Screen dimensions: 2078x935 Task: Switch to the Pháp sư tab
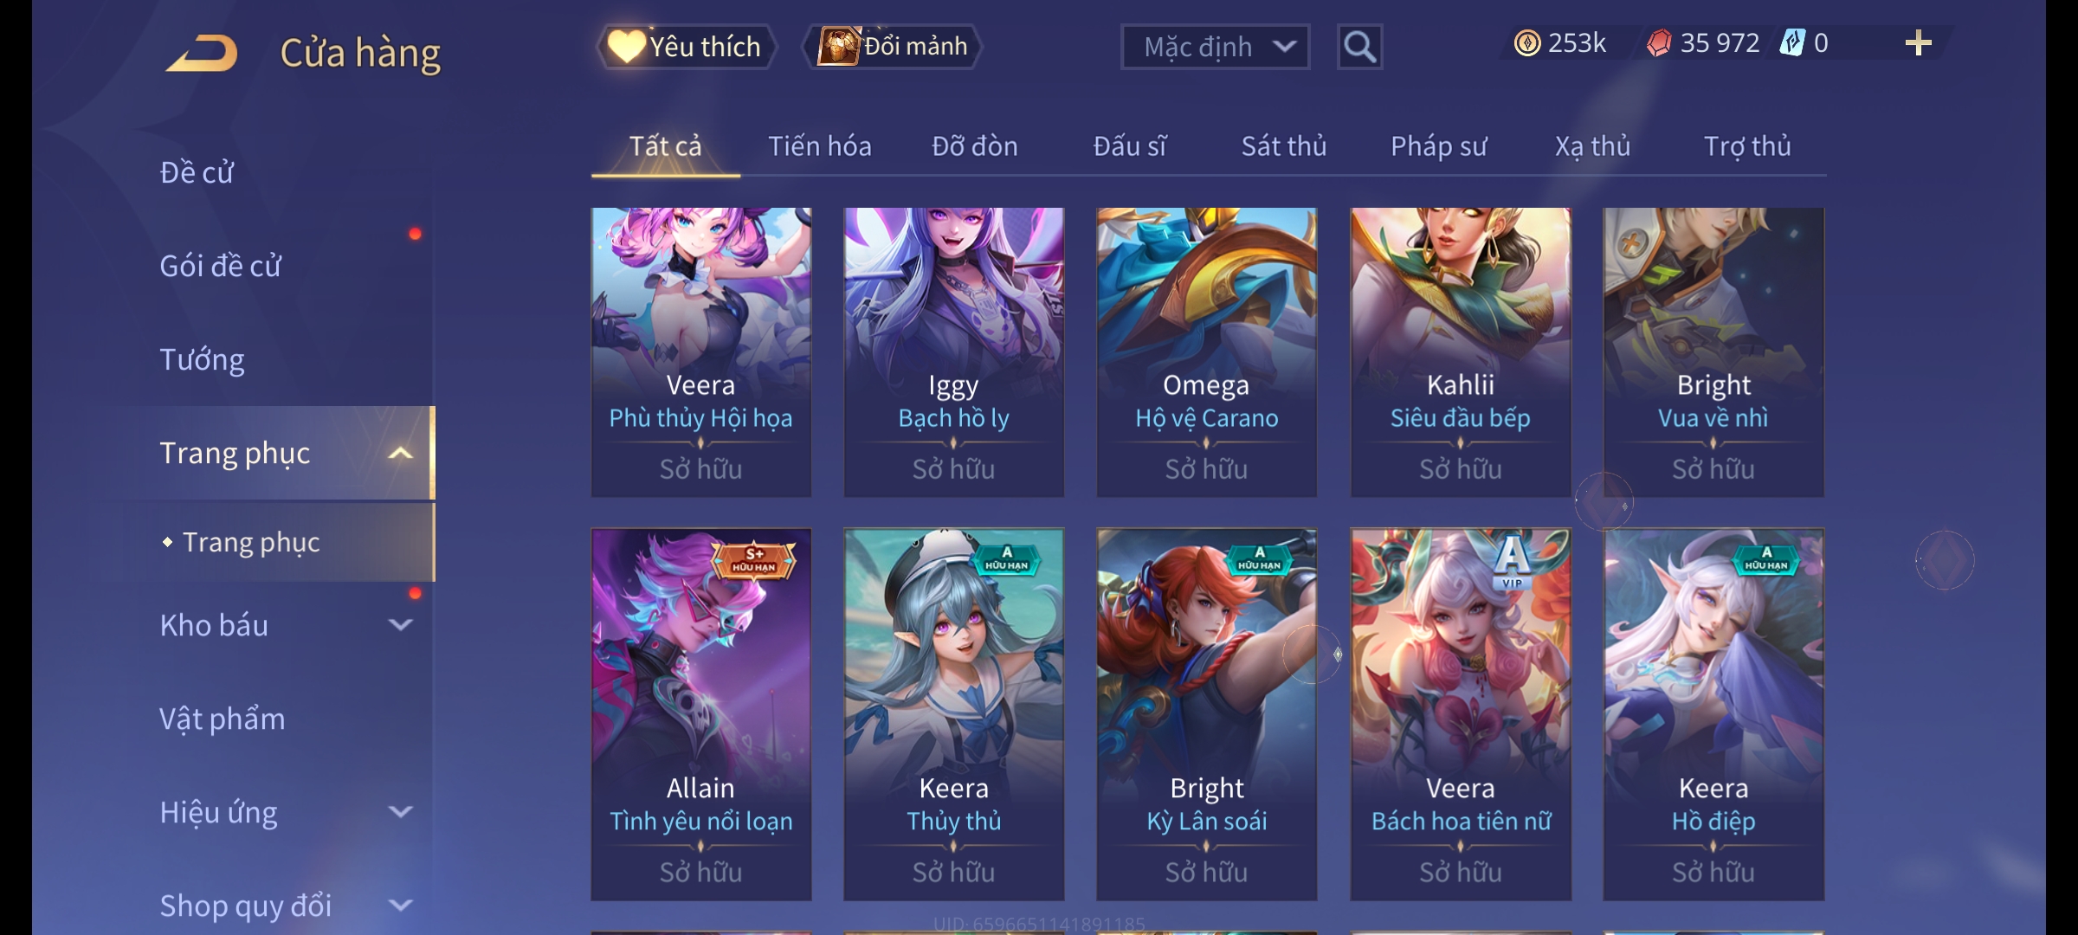click(1439, 146)
